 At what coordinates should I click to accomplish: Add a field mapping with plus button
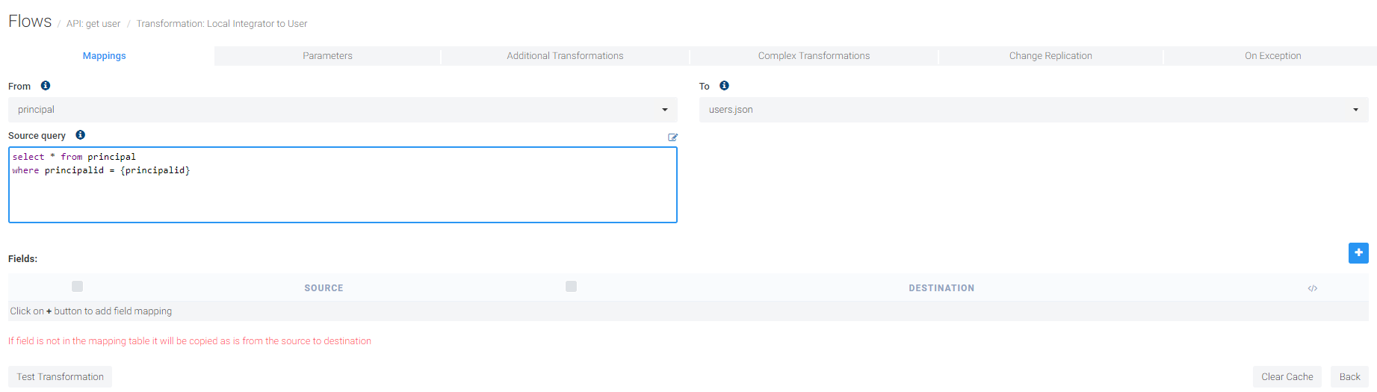point(1358,253)
